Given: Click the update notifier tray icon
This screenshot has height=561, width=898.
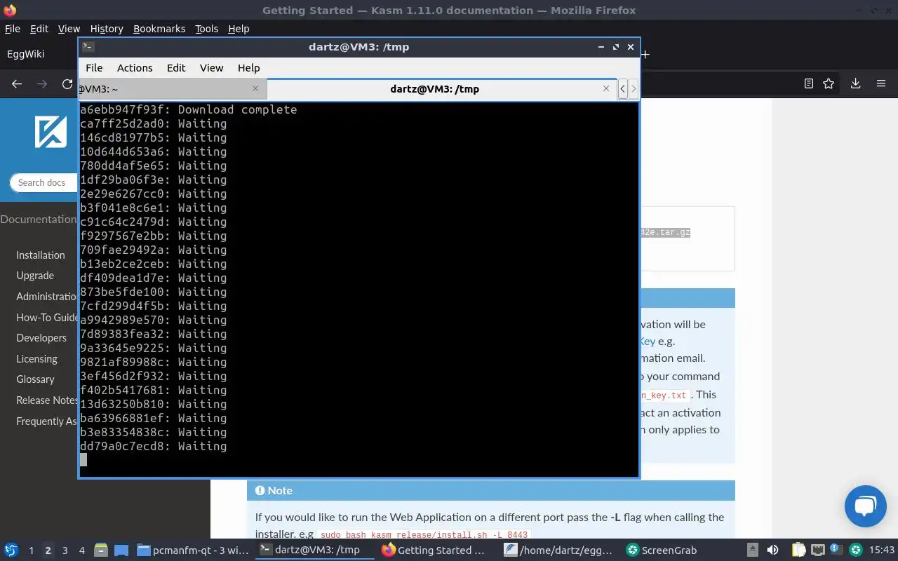Looking at the screenshot, I should 837,550.
